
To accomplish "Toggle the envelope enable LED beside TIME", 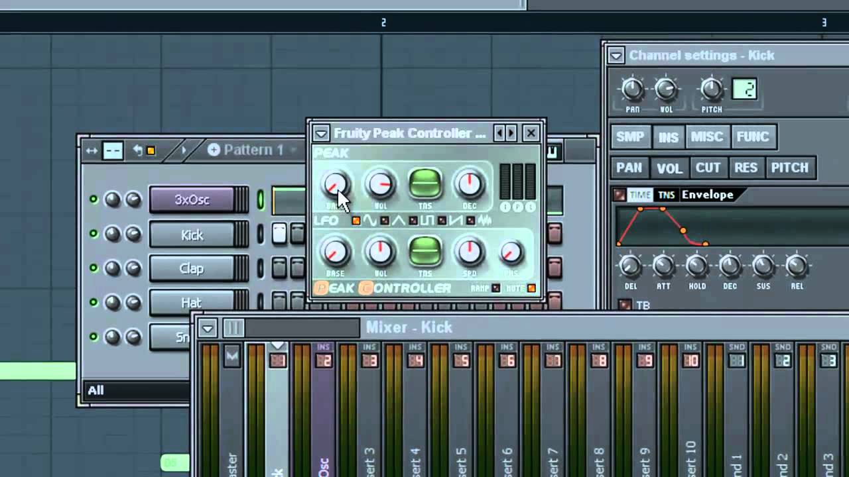I will point(620,195).
